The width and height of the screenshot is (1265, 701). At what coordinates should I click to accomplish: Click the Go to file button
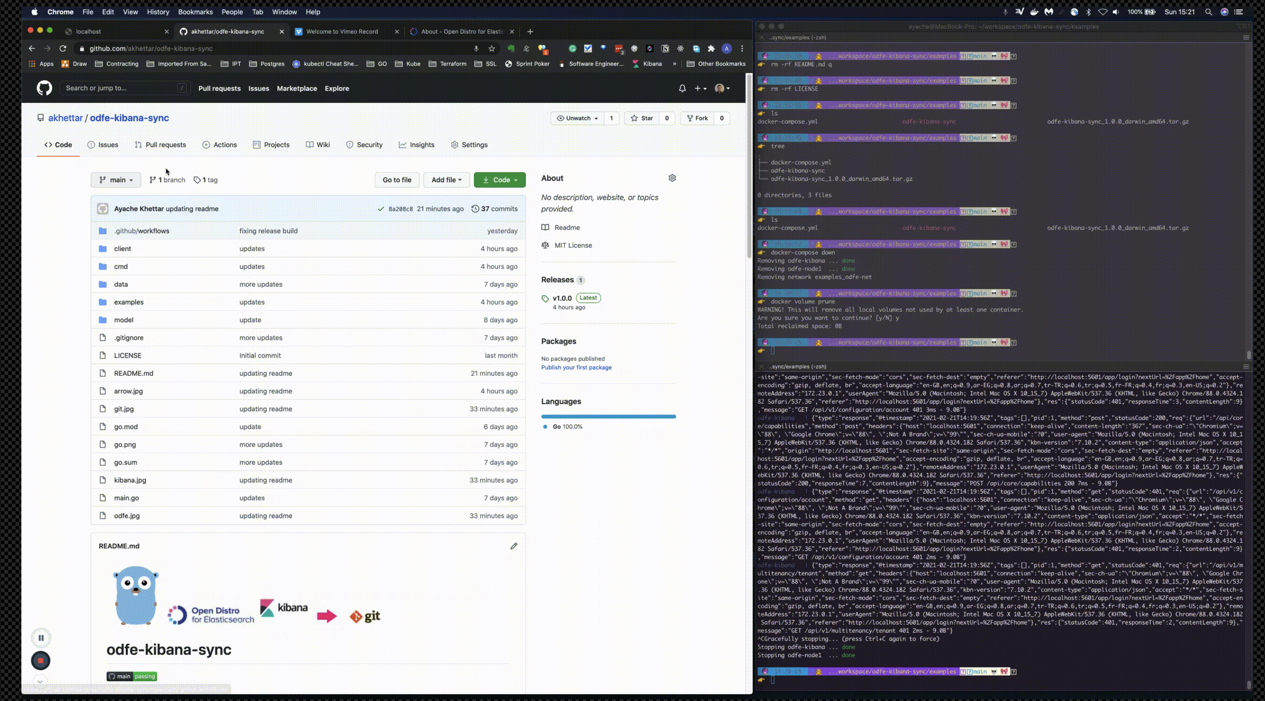tap(397, 180)
